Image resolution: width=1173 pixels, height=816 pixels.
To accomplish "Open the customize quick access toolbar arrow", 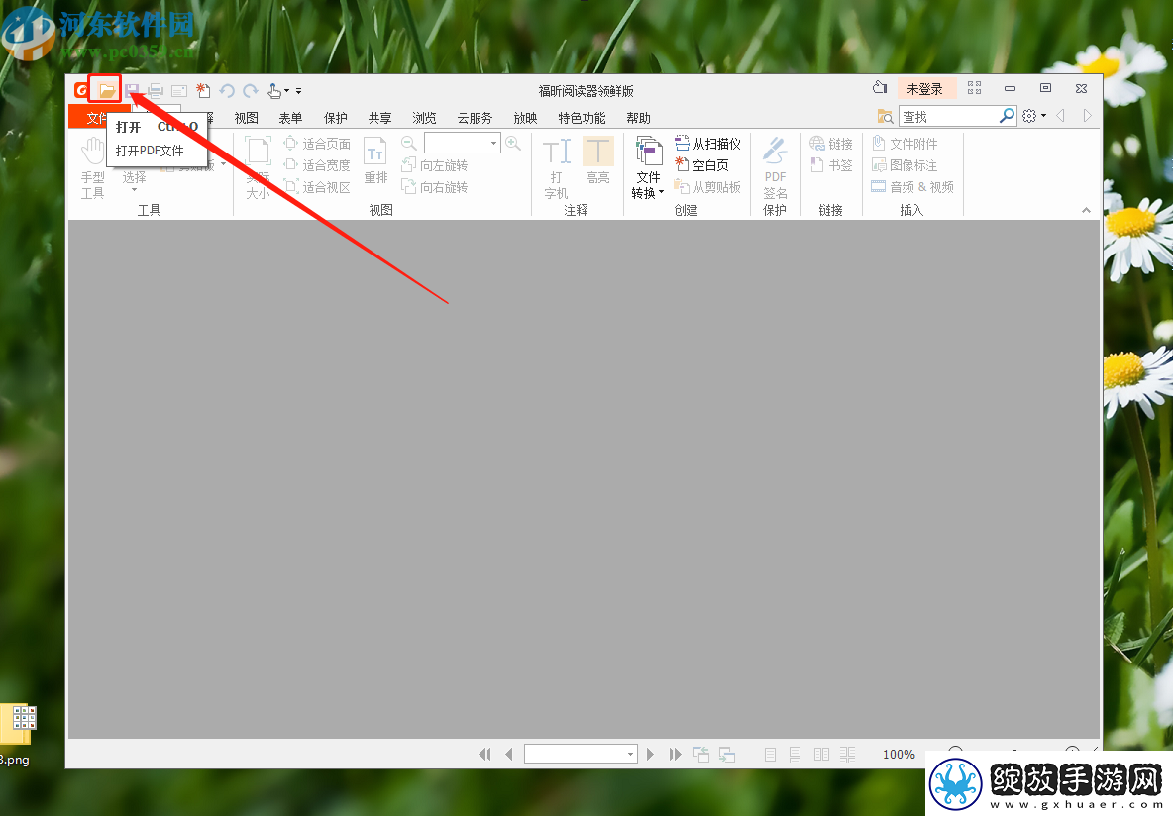I will coord(298,91).
